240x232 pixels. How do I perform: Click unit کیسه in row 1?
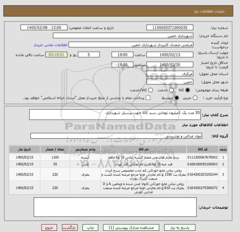click(85, 157)
